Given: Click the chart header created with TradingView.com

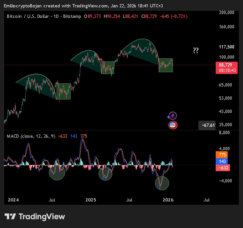Looking at the screenshot, I should click(83, 6).
